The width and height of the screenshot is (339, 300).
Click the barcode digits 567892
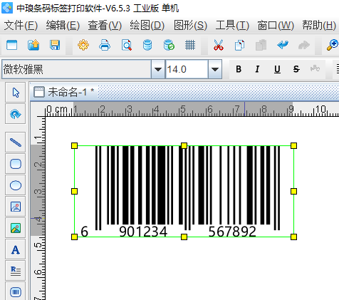coord(232,232)
